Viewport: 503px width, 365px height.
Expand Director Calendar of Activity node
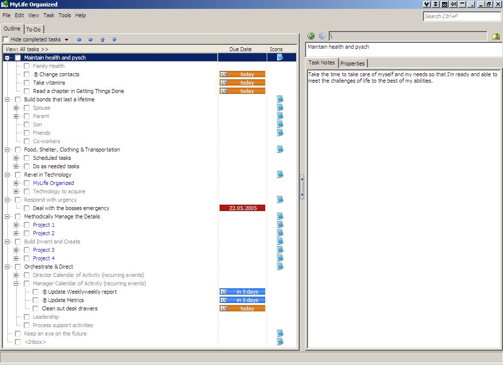pos(16,275)
